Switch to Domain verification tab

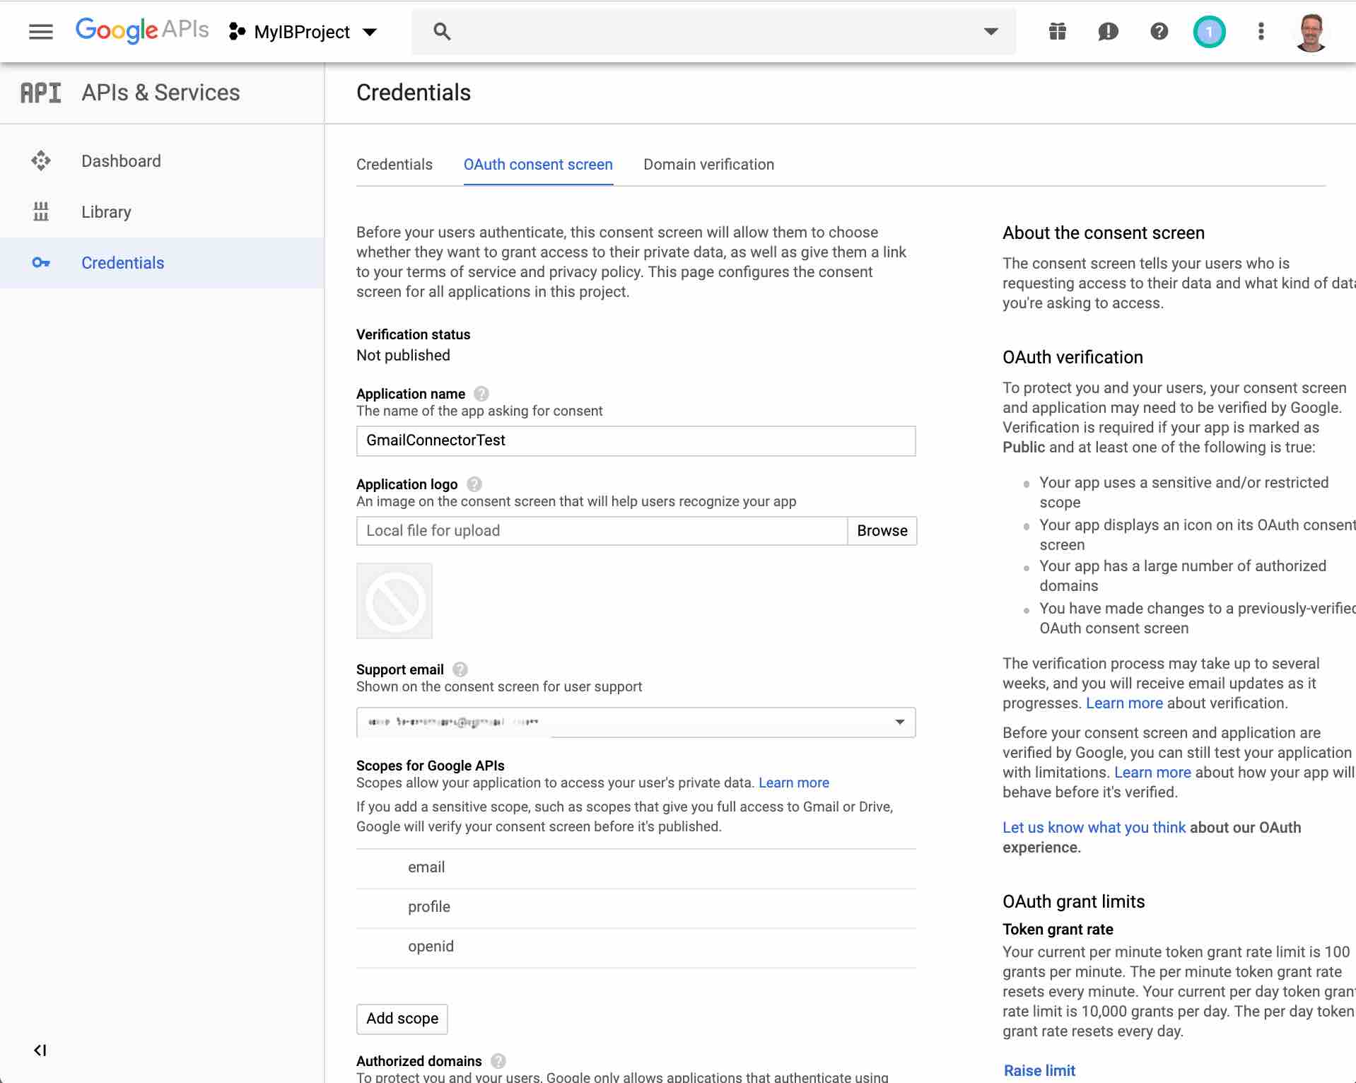(x=708, y=165)
